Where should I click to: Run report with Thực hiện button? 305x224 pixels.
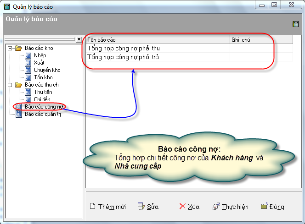(230, 207)
